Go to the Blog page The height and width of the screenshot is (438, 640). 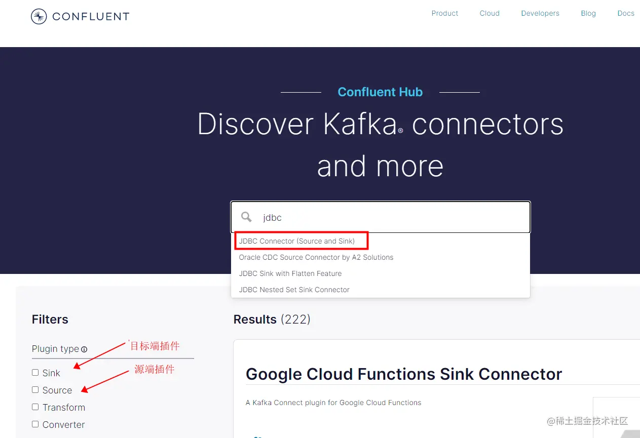tap(588, 14)
